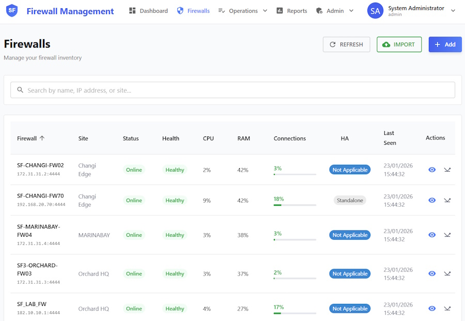The image size is (465, 321).
Task: Click the 18% connections progress bar
Action: [x=295, y=205]
